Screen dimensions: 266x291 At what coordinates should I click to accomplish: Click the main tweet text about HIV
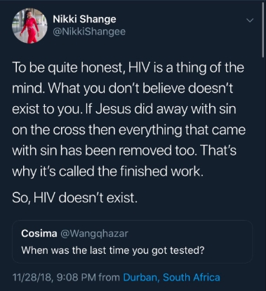point(128,119)
